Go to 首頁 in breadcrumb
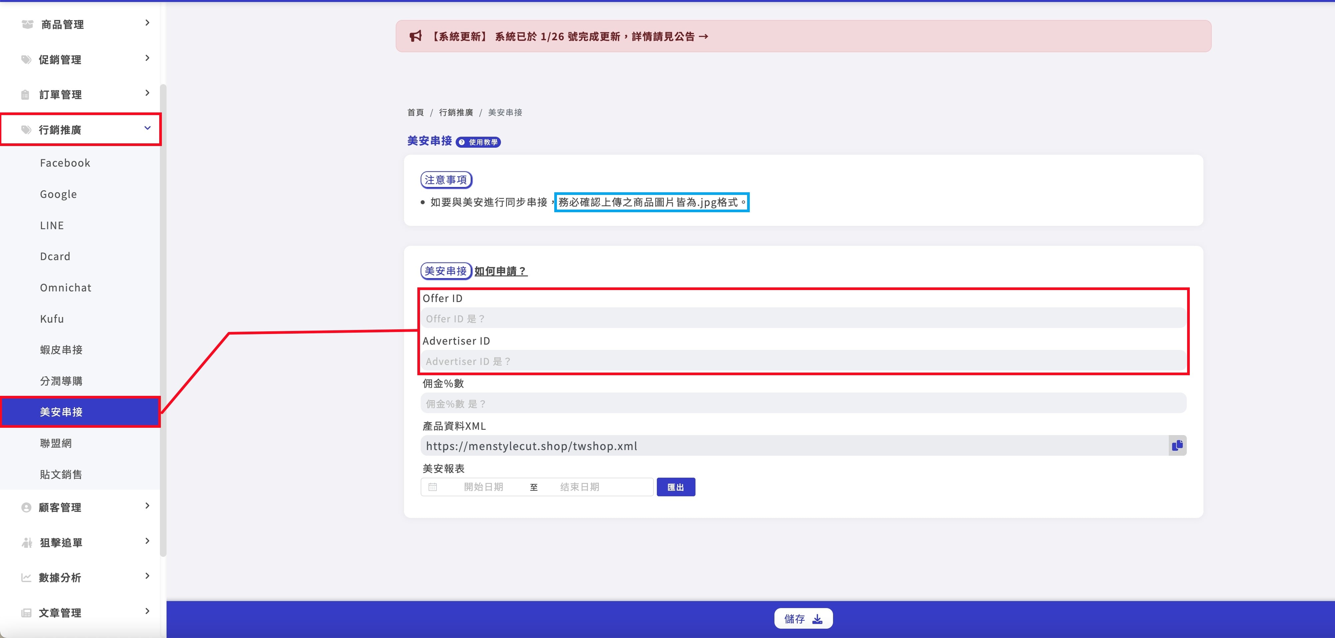1335x638 pixels. (415, 112)
